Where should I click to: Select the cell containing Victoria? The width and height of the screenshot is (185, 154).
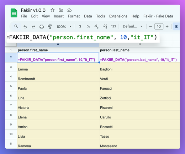[x=58, y=106]
